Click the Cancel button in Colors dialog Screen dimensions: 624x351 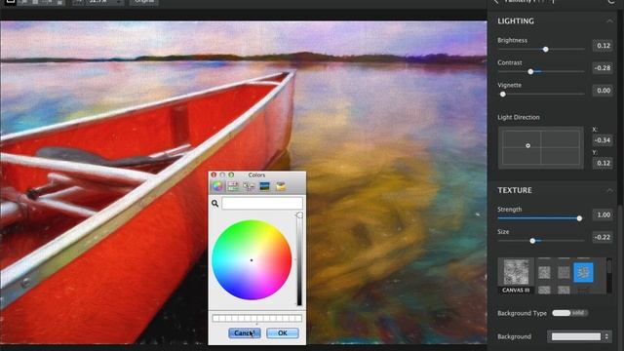click(x=245, y=333)
